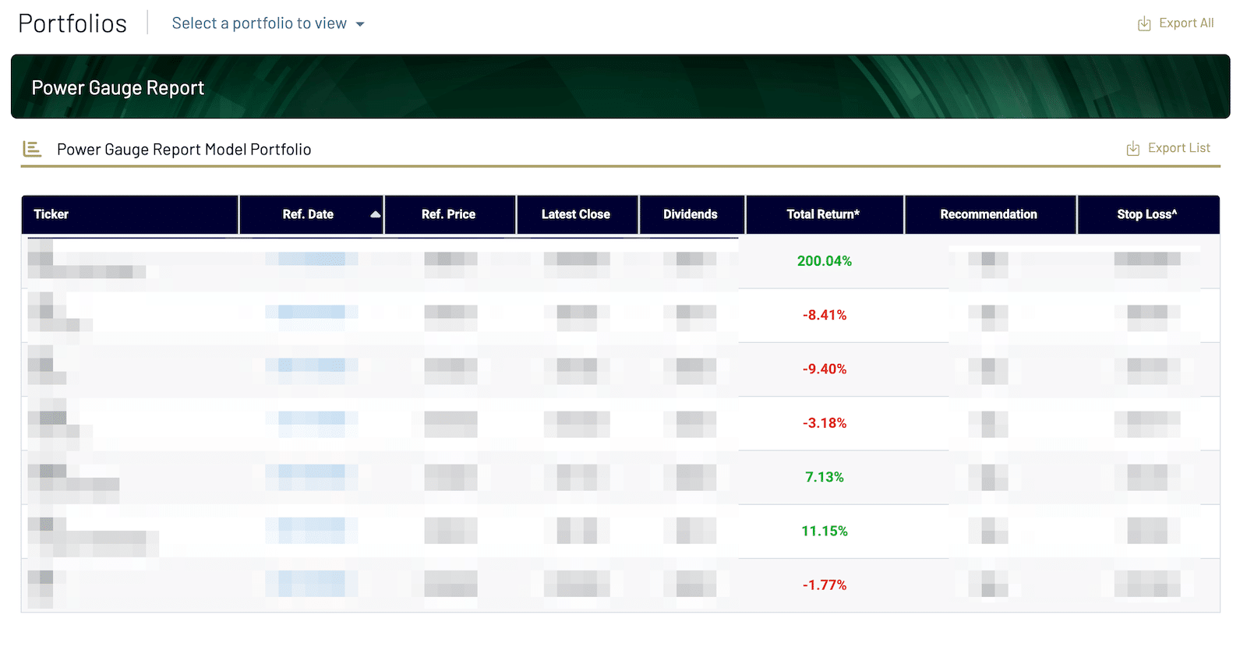Select the row with -8.41% total return
The height and width of the screenshot is (650, 1247).
(824, 315)
